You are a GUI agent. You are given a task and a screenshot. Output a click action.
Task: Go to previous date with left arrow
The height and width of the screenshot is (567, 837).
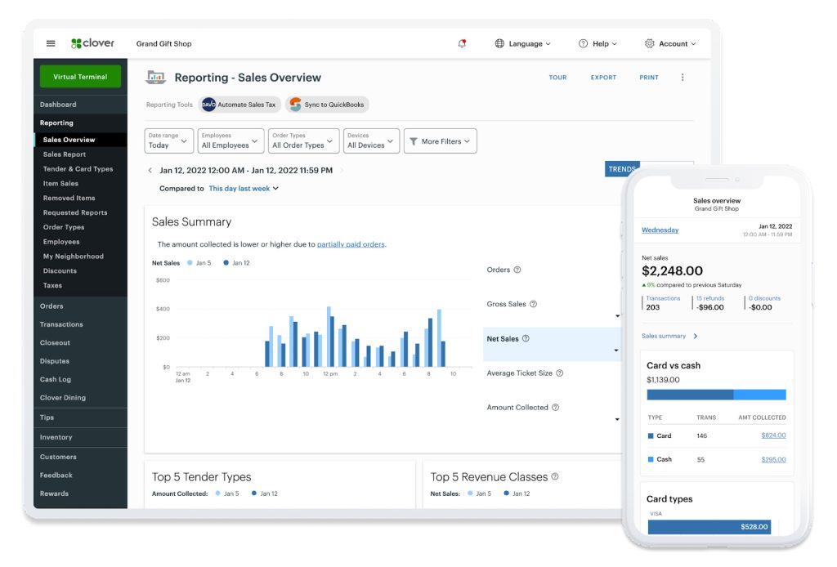(150, 171)
